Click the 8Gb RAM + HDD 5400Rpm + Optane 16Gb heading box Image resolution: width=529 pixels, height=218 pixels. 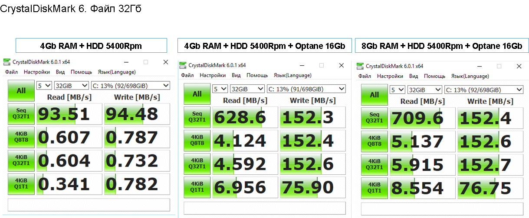pos(442,46)
